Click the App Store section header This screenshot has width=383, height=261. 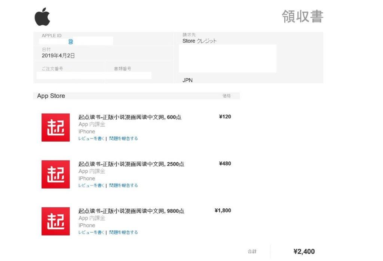(51, 96)
